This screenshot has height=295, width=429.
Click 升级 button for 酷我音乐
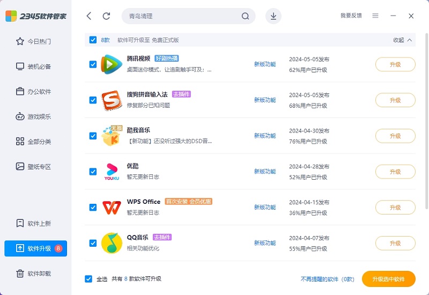click(395, 136)
